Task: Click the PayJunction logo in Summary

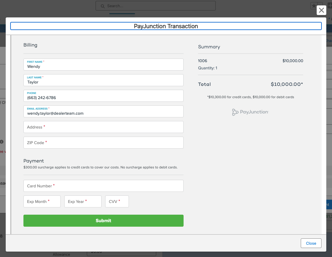Action: pyautogui.click(x=251, y=112)
